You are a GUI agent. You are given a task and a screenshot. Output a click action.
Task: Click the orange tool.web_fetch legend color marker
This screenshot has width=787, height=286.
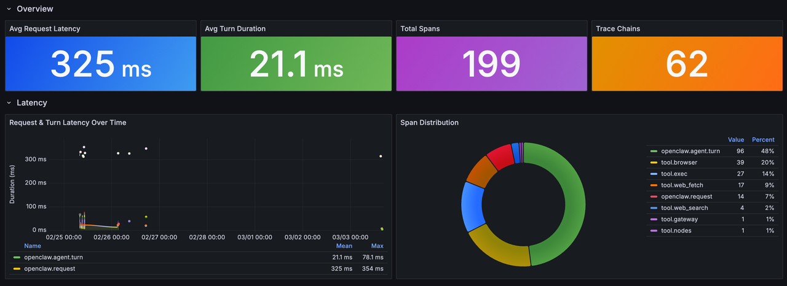(x=654, y=185)
